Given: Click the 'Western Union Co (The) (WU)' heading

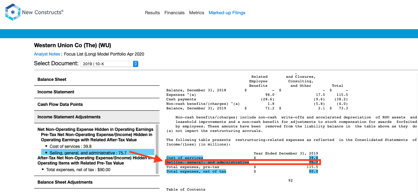Looking at the screenshot, I should tap(72, 45).
